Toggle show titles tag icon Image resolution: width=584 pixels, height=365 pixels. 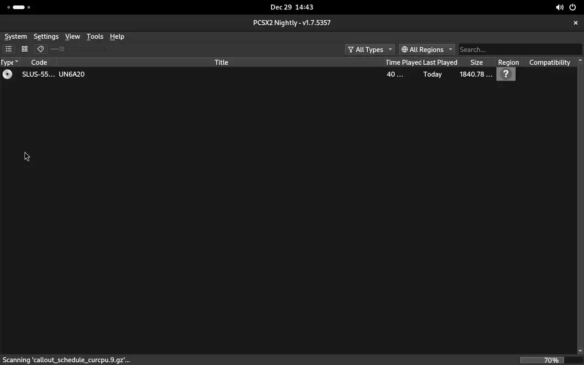click(x=41, y=49)
